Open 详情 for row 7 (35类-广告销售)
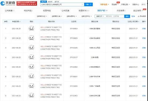 coord(144,86)
